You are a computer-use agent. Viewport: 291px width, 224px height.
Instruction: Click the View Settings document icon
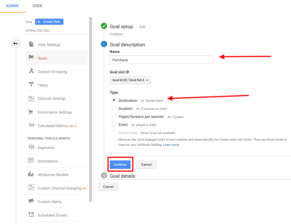click(31, 44)
